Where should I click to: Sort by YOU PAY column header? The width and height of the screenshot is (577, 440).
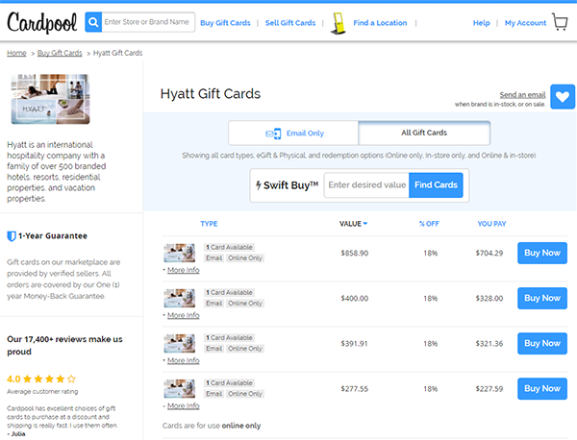(x=491, y=224)
